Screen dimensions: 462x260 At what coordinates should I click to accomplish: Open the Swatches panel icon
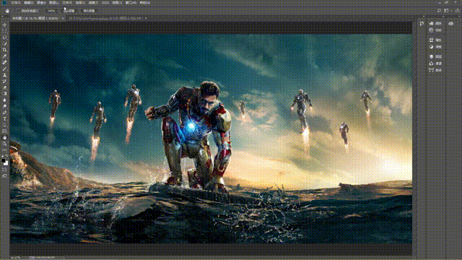point(432,30)
